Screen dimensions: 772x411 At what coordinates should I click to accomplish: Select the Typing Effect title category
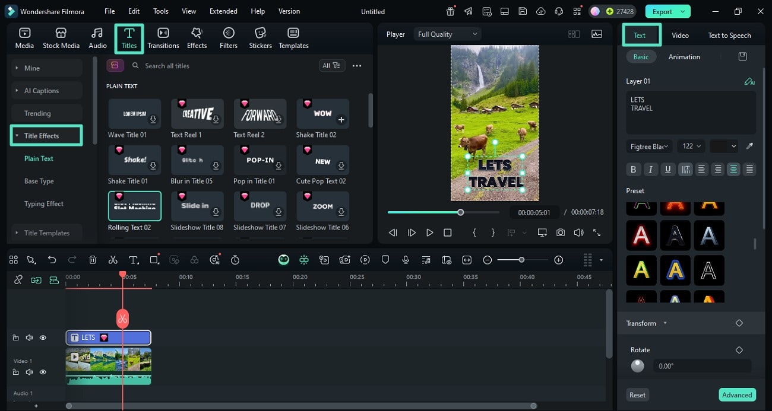[x=44, y=203]
